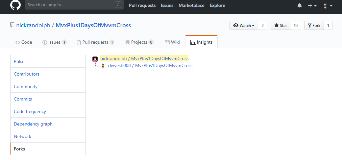Select the Insights tab
Screen dimensions: 342x160
coord(201,42)
